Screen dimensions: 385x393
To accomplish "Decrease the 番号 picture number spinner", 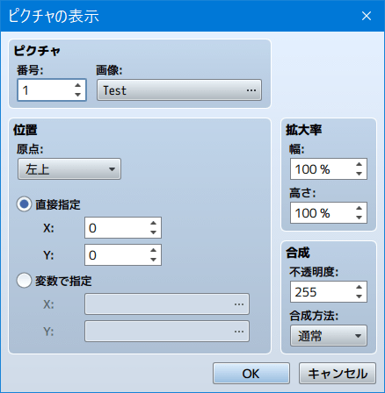I will [x=77, y=95].
